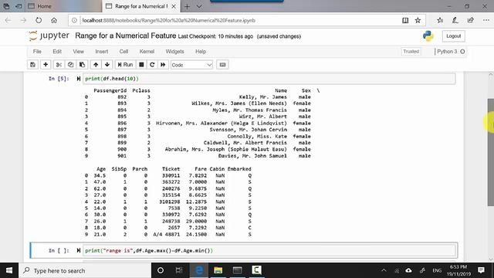Open File Explorer on the taskbar
This screenshot has width=494, height=278.
click(x=218, y=270)
